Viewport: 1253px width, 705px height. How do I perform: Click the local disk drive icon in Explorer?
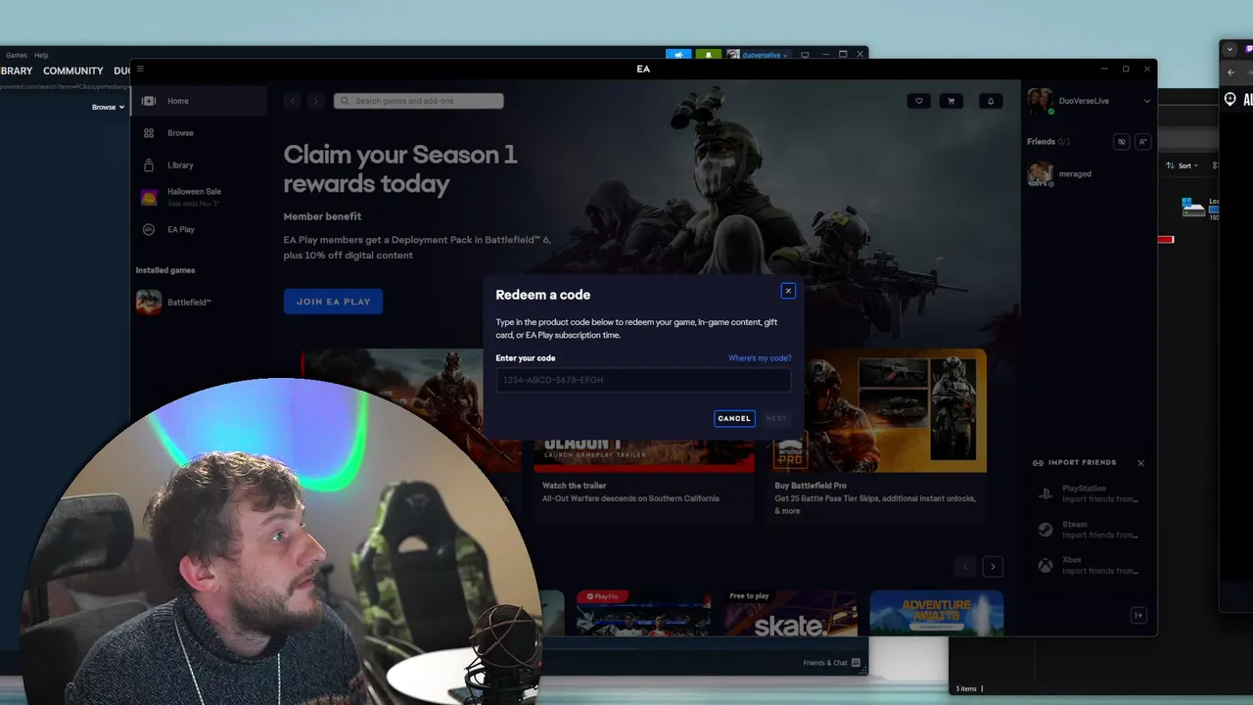(x=1192, y=207)
